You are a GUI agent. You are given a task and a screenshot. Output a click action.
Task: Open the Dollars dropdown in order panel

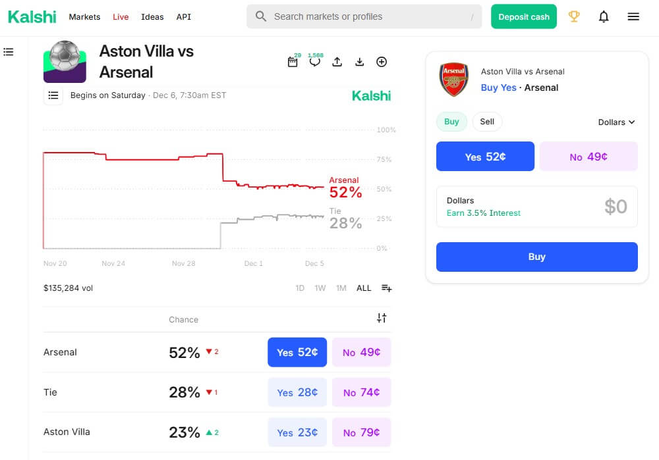pos(616,122)
